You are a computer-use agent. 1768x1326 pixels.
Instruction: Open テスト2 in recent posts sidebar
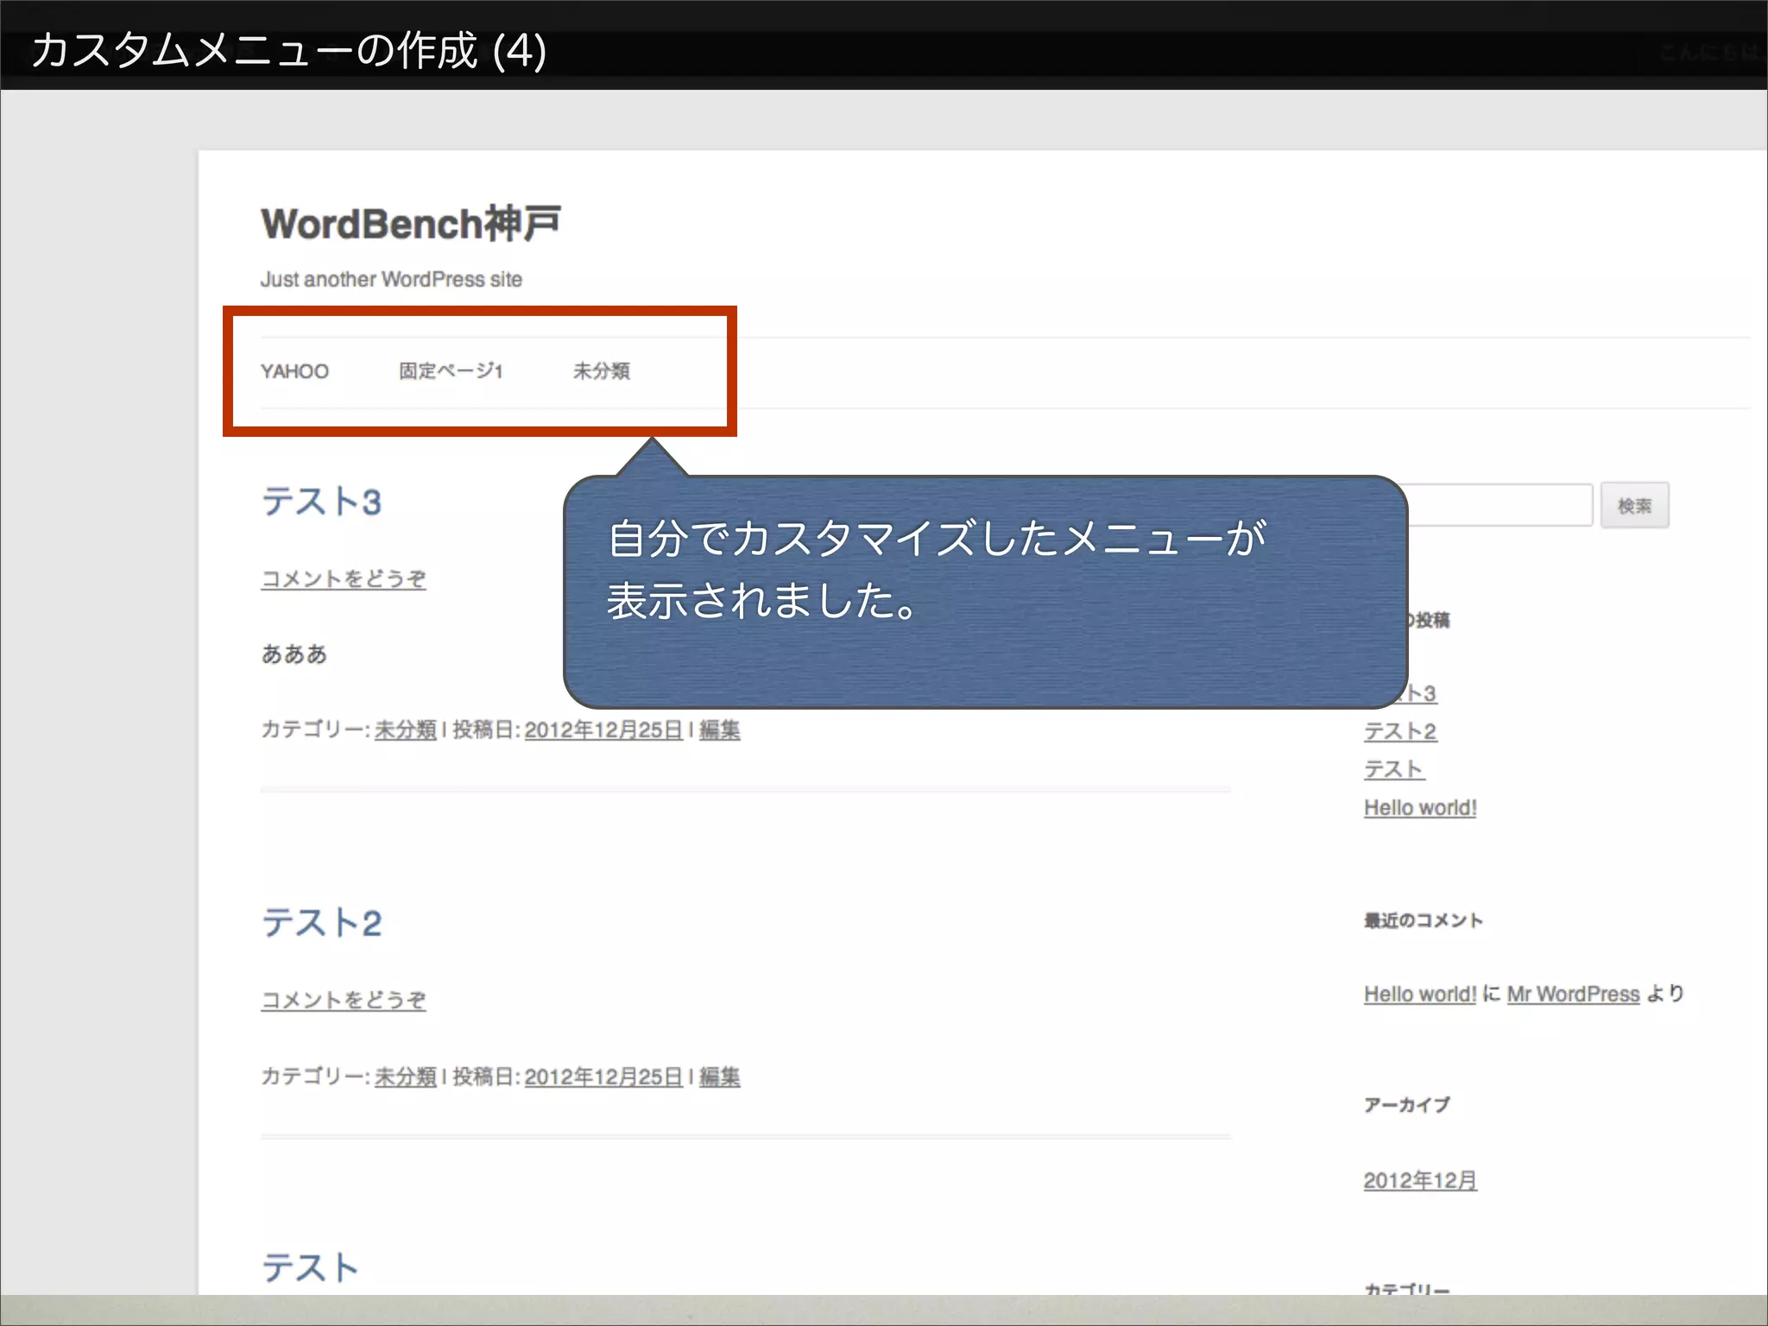pyautogui.click(x=1400, y=731)
